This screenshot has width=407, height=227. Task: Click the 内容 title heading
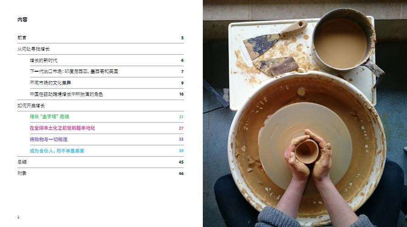(x=22, y=20)
